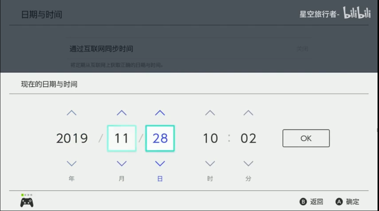
Task: Decrease the hour with the down arrow
Action: pyautogui.click(x=210, y=164)
